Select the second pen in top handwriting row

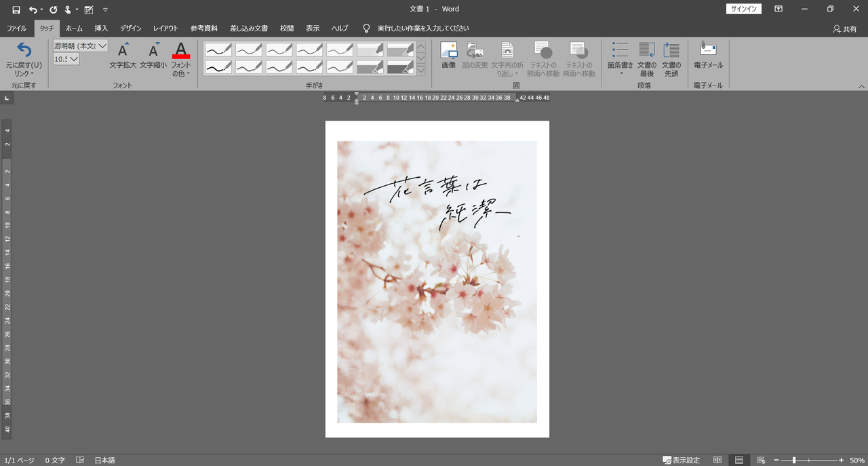pos(249,50)
